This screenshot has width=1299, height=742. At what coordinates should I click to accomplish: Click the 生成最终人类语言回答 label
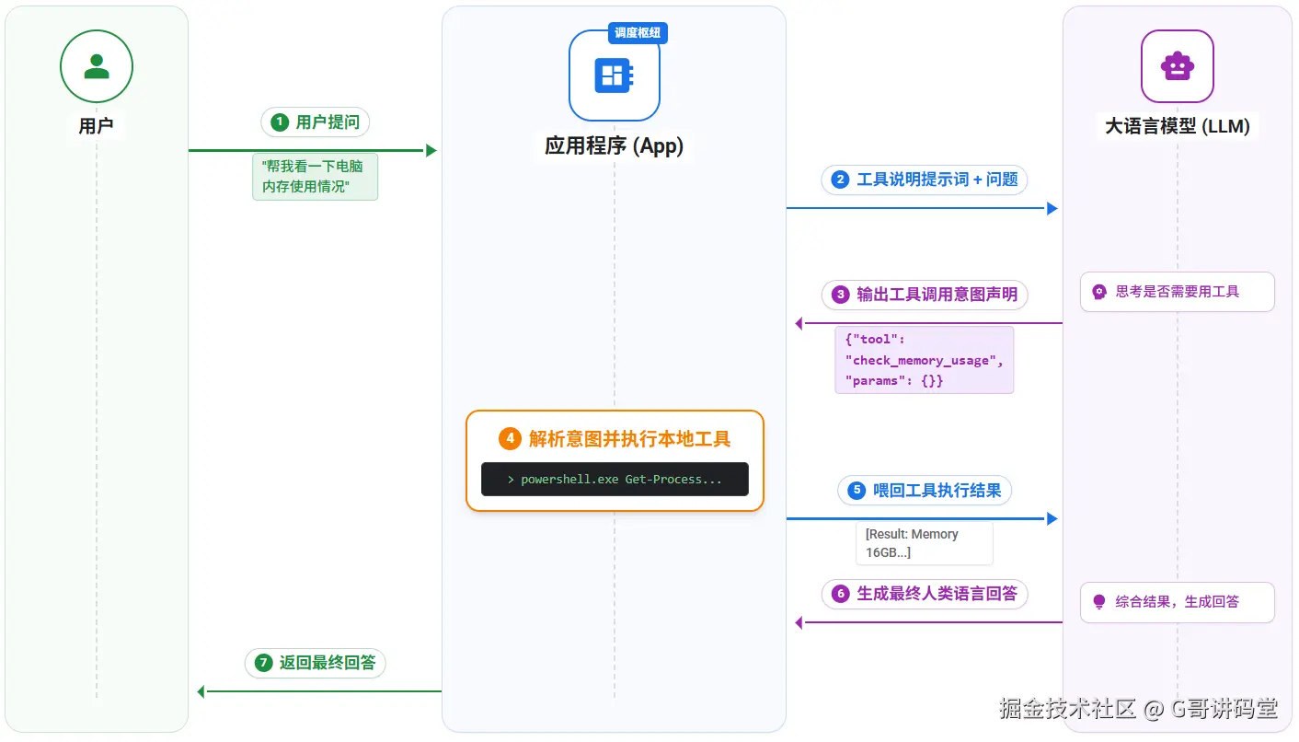click(925, 594)
